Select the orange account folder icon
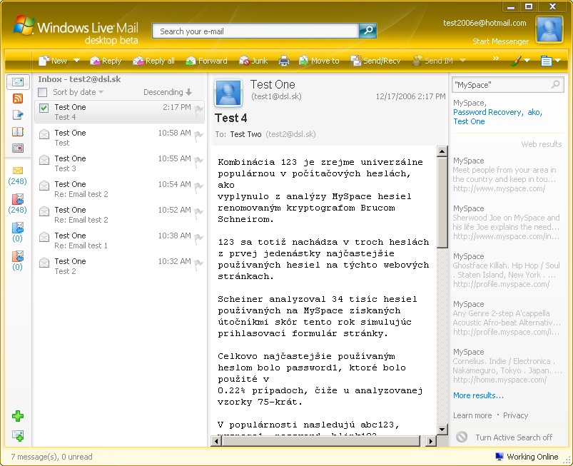Viewport: 573px width, 466px height. (x=18, y=256)
